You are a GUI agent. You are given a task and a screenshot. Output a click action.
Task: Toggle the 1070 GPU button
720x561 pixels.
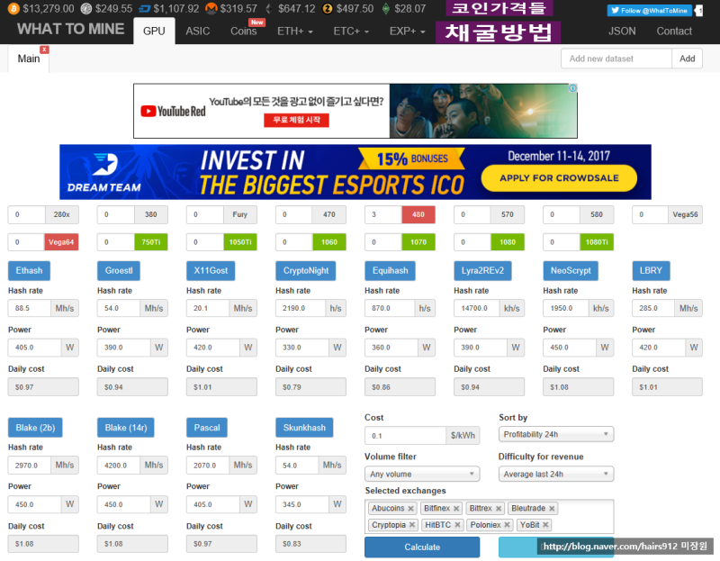click(418, 242)
